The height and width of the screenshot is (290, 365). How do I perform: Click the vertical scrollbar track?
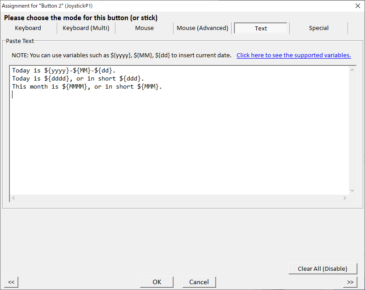[x=352, y=134]
